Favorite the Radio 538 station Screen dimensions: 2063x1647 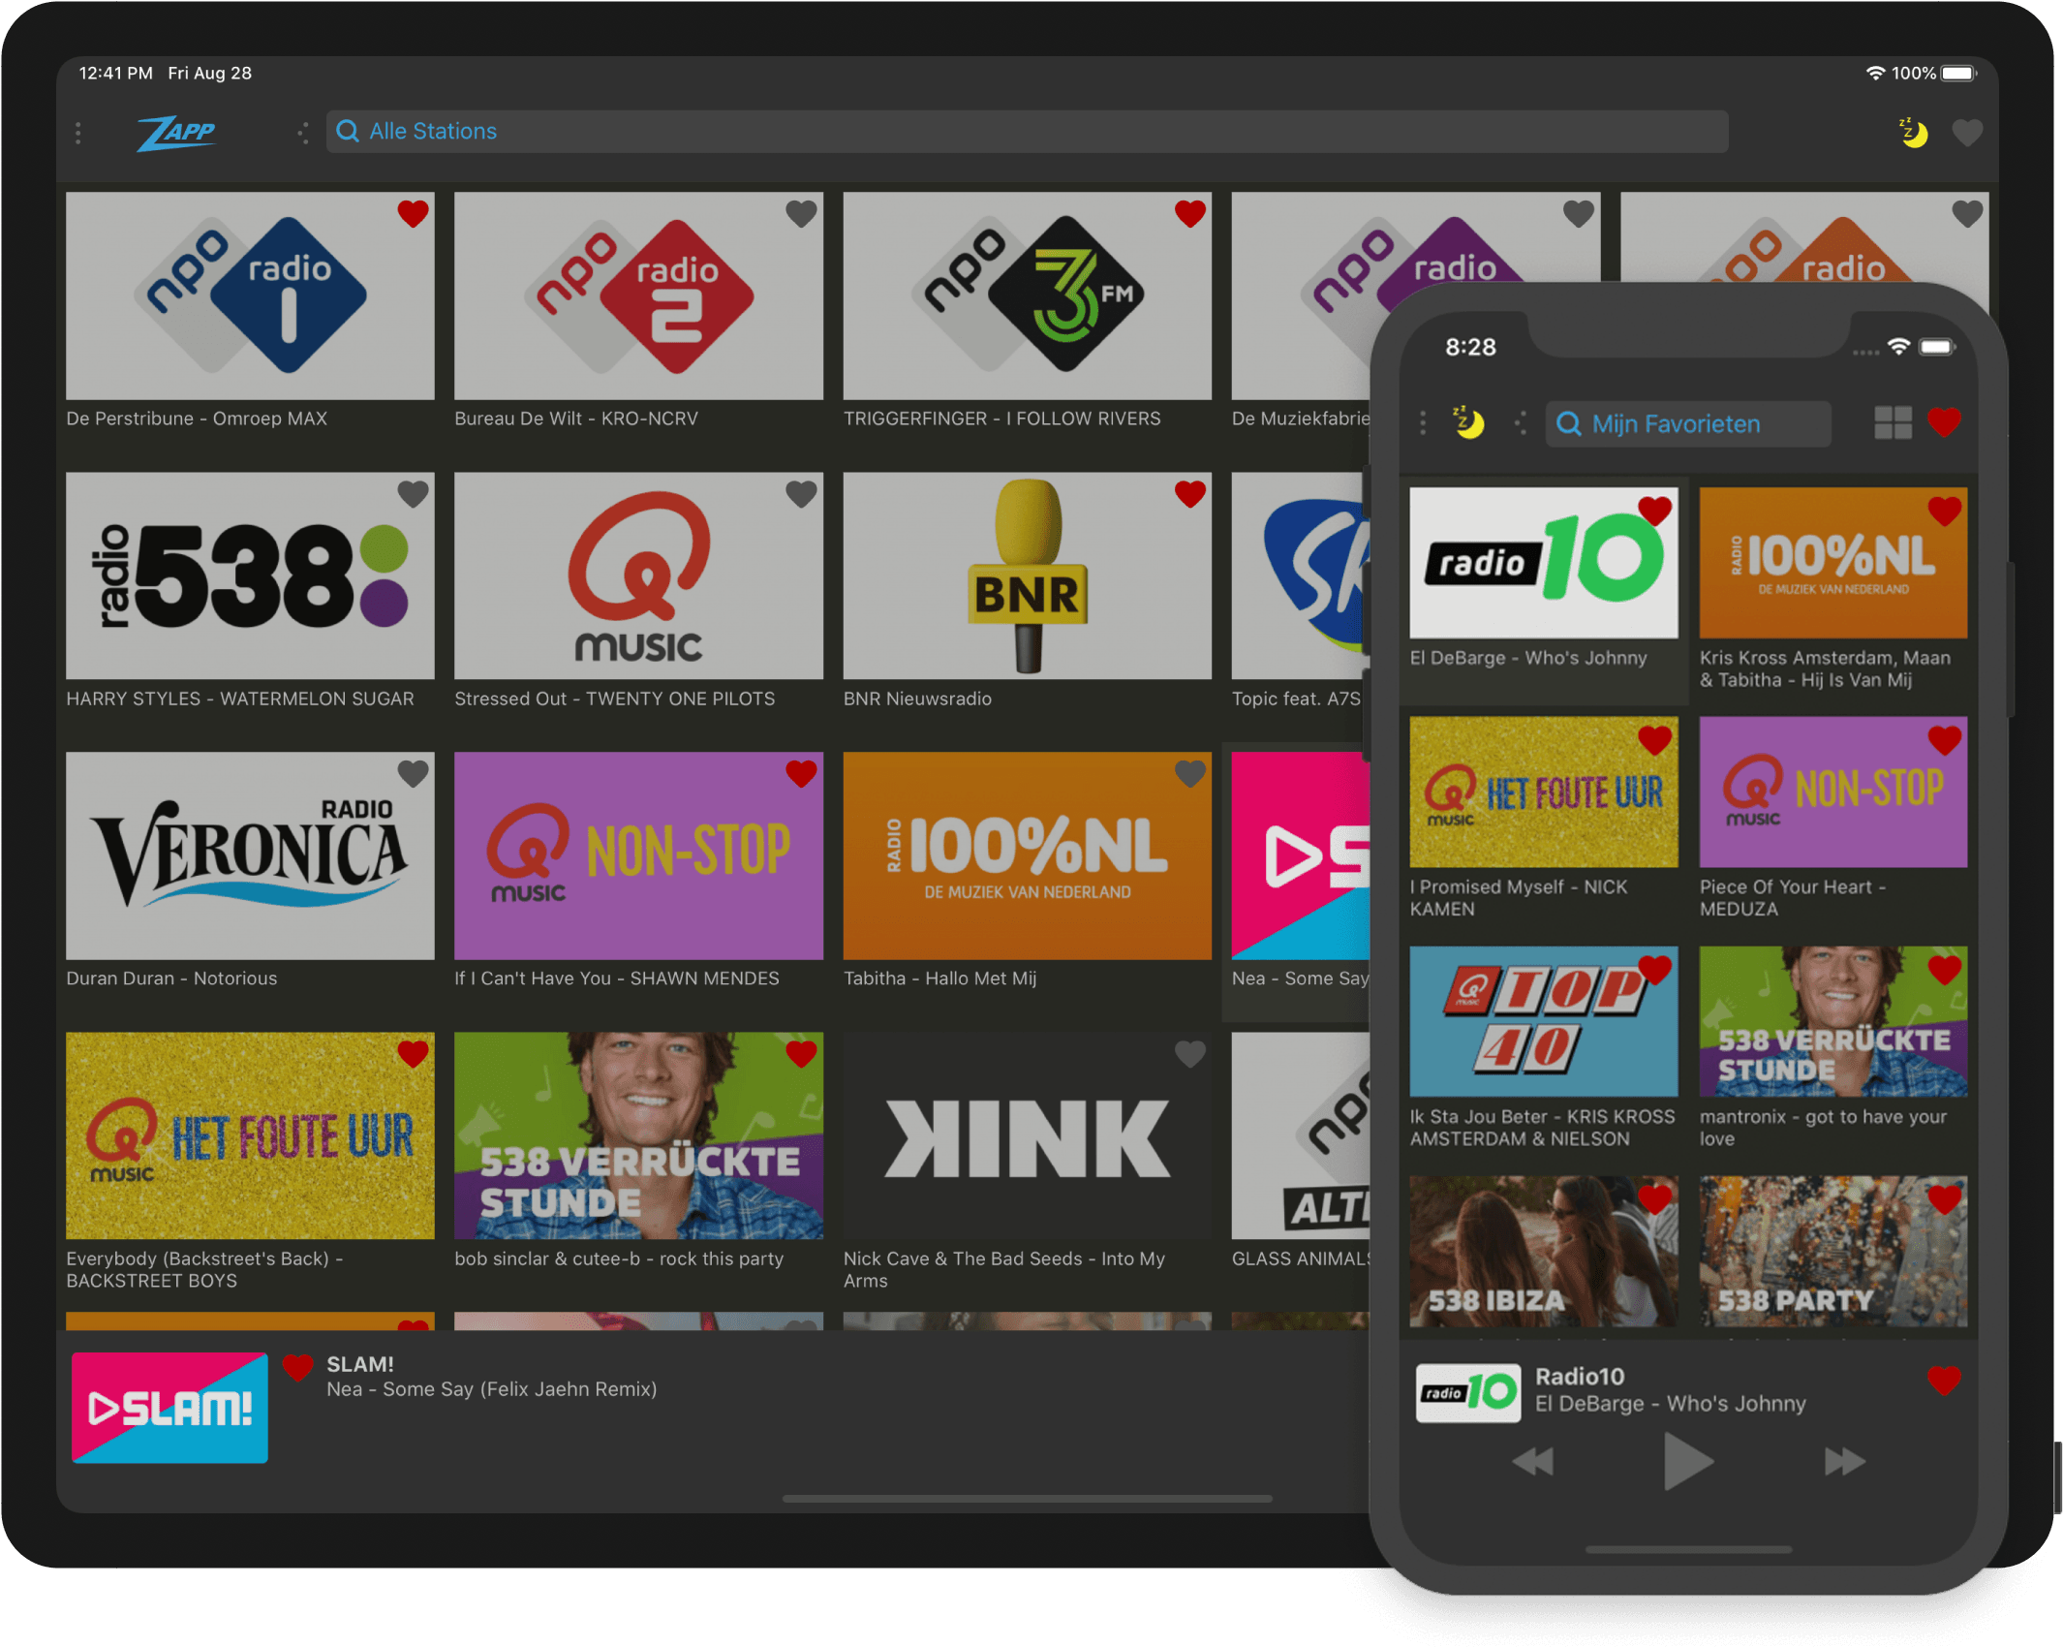(x=413, y=493)
